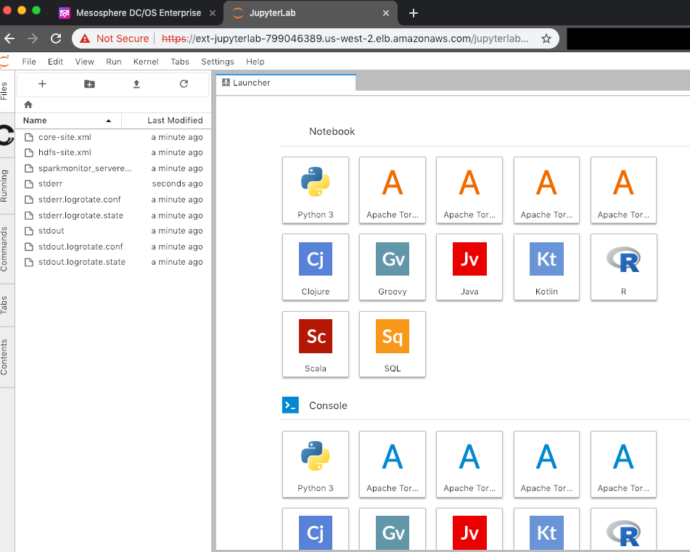Create a new folder in the file browser
The image size is (690, 552).
click(89, 83)
